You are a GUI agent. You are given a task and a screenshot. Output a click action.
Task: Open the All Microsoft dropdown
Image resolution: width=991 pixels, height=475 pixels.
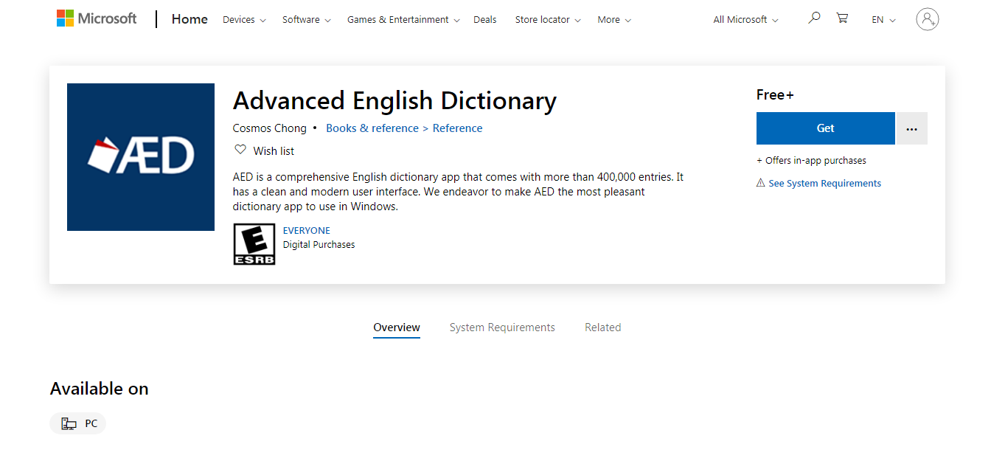(x=744, y=19)
